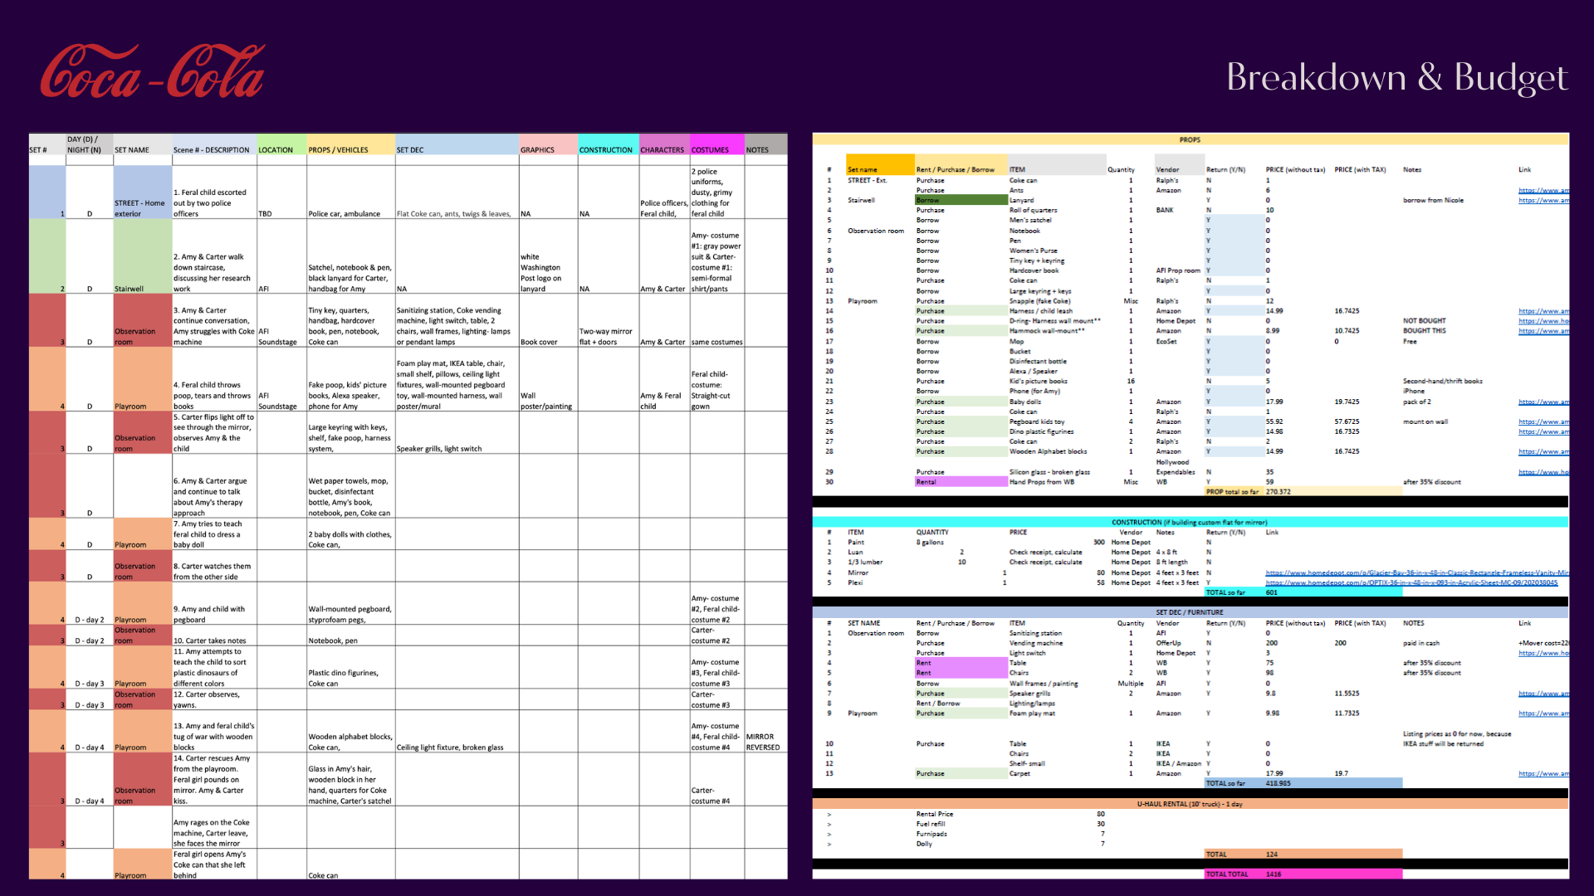Screen dimensions: 1594x896
Task: Select the '8 gallons' quantity cell
Action: (x=930, y=543)
